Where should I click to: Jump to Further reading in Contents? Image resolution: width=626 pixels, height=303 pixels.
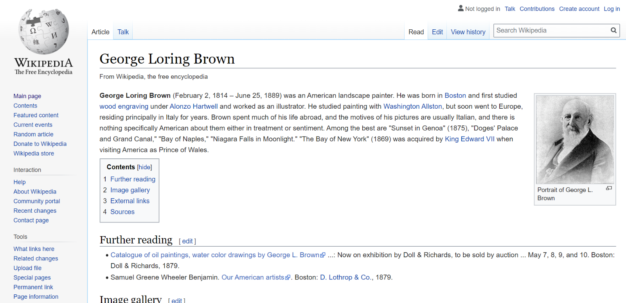(x=133, y=179)
